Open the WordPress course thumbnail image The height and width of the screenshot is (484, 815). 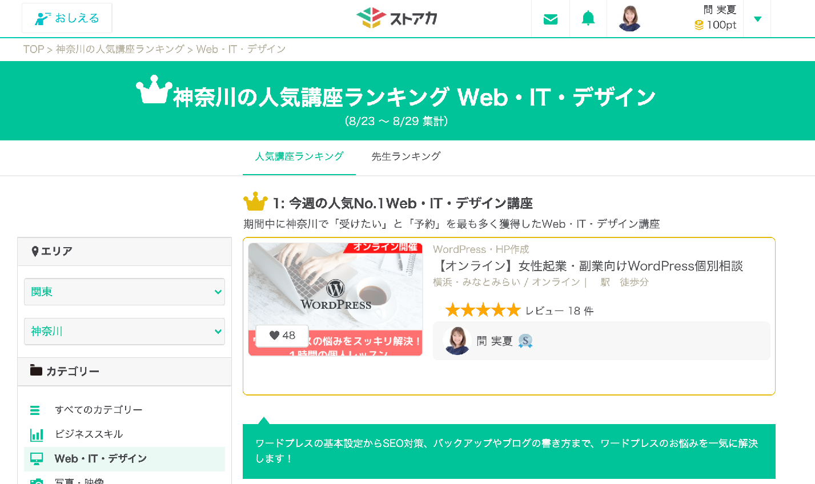[335, 299]
